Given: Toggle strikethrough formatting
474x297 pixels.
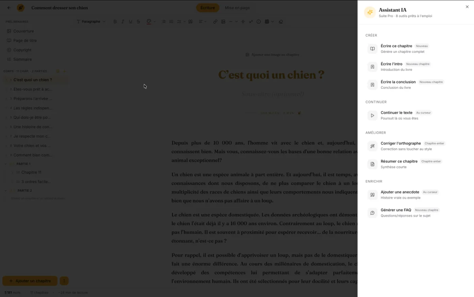Looking at the screenshot, I should click(x=138, y=22).
